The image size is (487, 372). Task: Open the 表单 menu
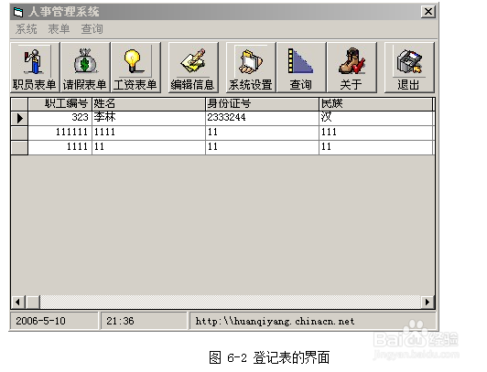[59, 29]
